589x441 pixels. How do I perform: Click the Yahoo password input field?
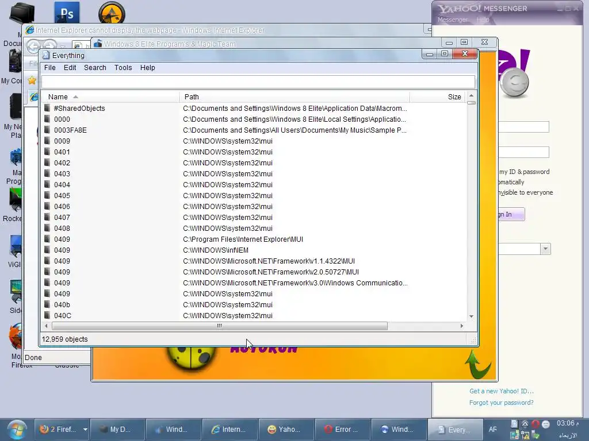coord(523,152)
